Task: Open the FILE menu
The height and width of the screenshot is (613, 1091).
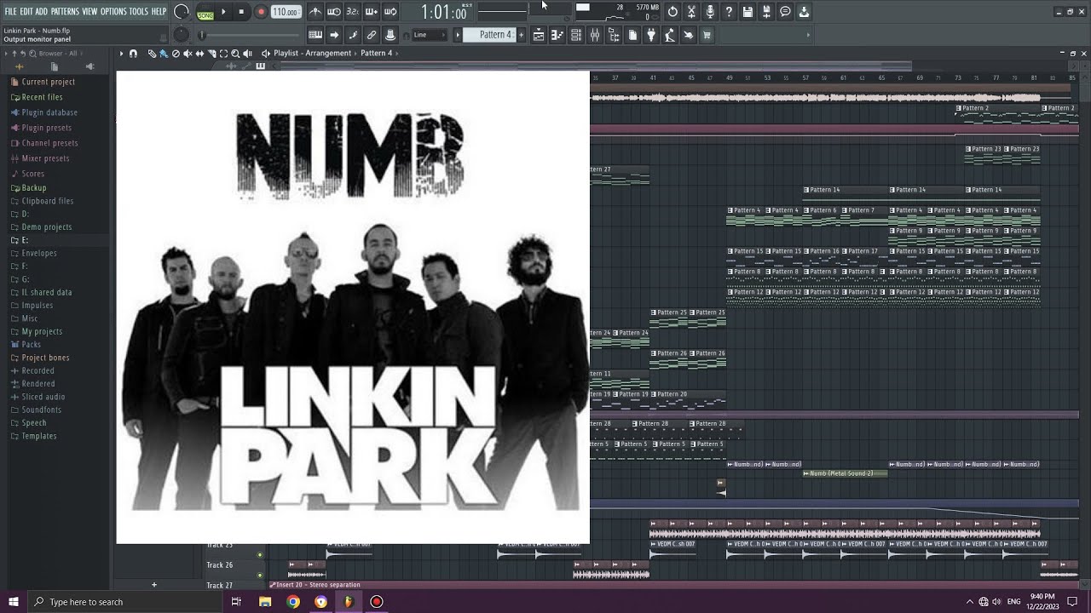Action: 10,12
